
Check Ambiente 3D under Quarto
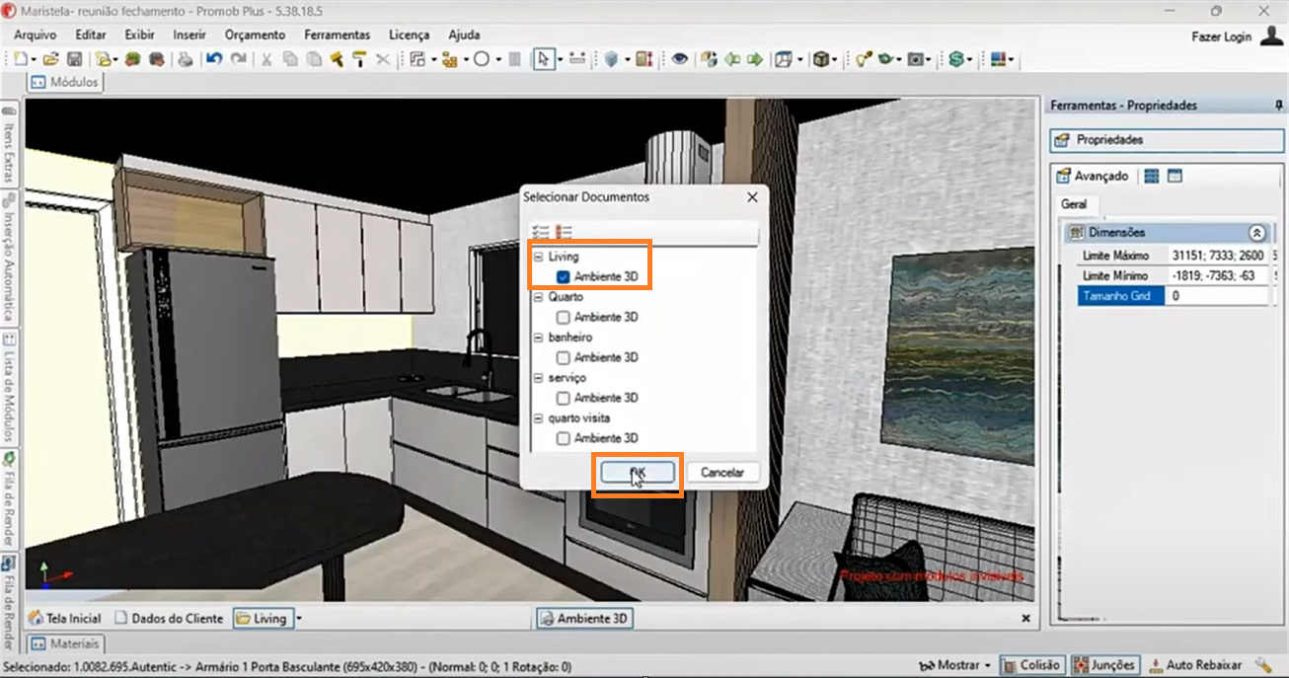pos(563,318)
